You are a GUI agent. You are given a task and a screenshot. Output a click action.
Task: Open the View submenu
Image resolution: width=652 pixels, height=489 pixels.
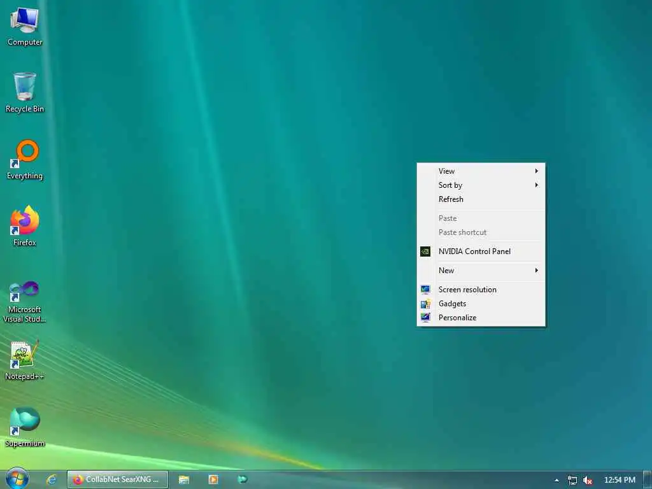(481, 171)
